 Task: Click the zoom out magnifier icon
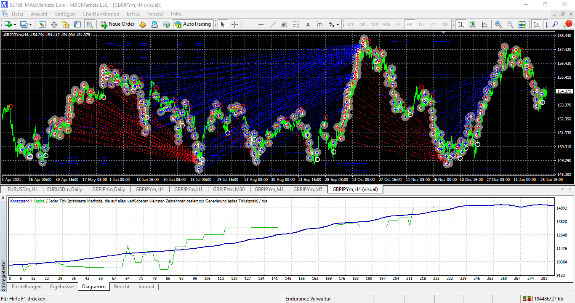click(x=510, y=24)
